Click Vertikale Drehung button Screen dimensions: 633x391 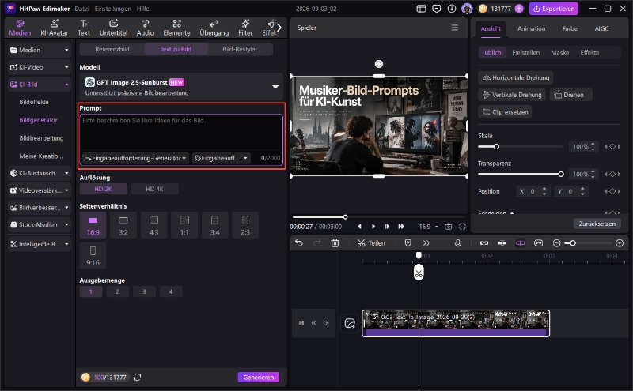coord(512,95)
